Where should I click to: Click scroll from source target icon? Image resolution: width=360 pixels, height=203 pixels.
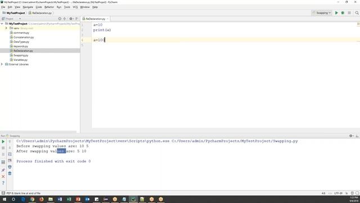[60, 19]
